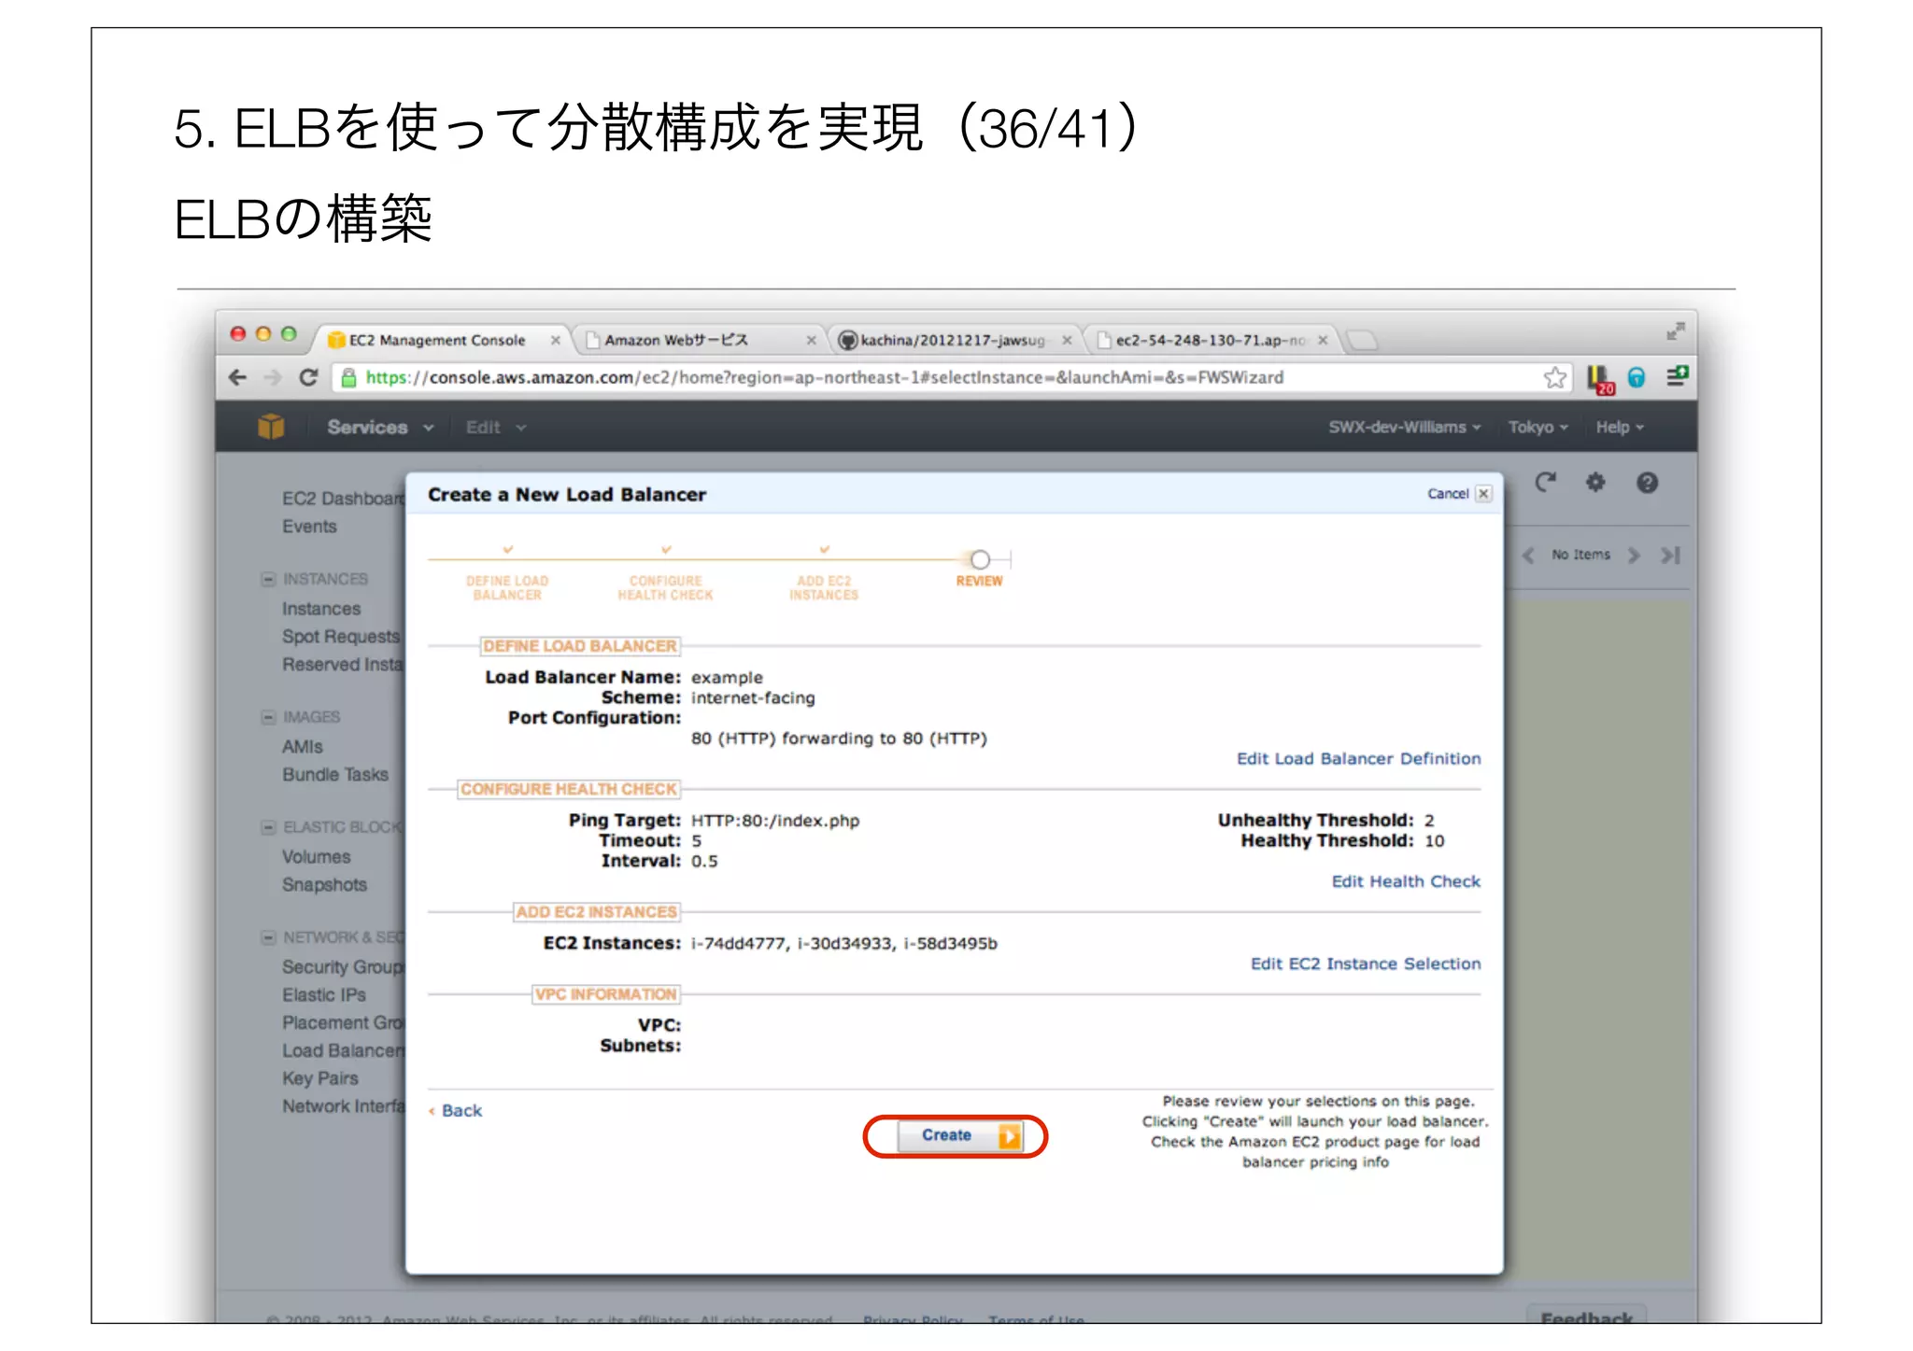
Task: Open Reserved Instances in sidebar
Action: (x=343, y=665)
